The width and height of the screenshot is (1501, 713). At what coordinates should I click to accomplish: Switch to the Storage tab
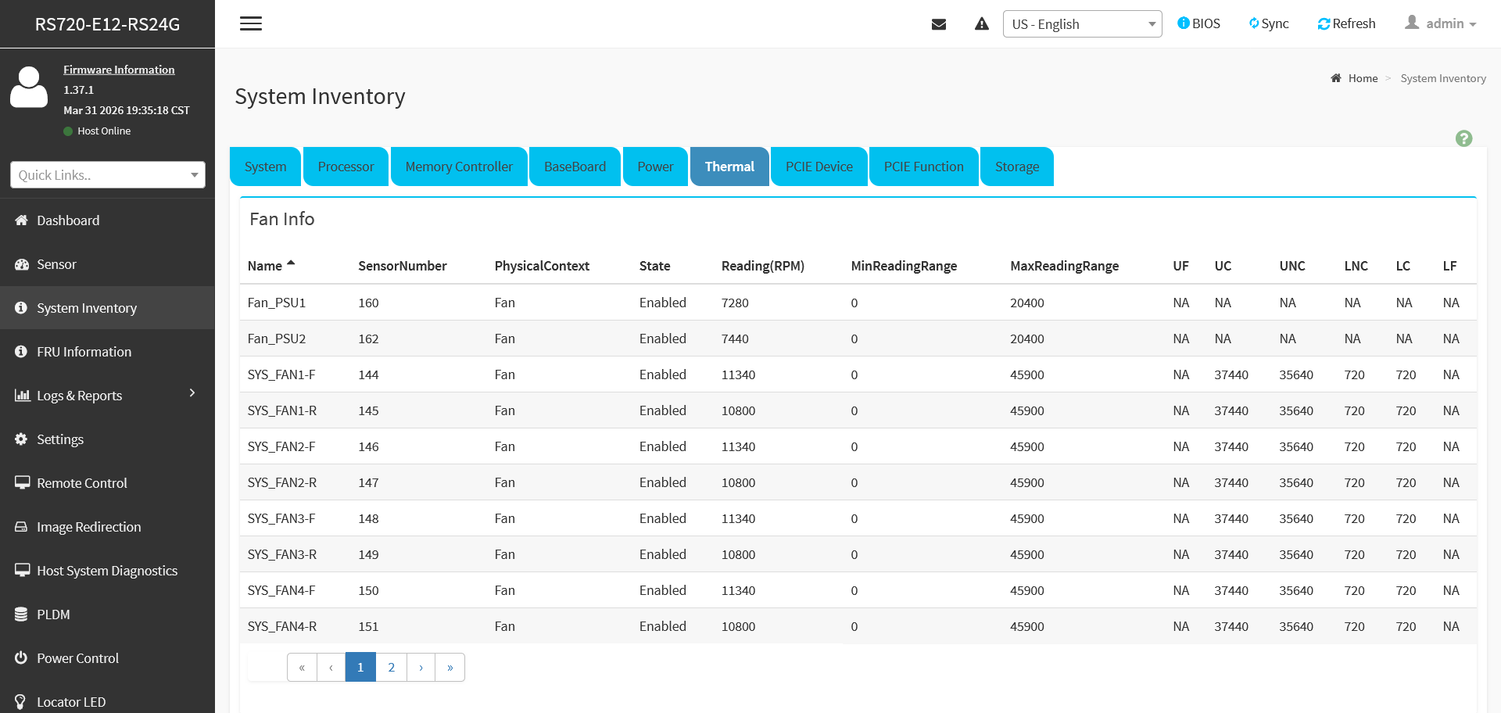point(1017,167)
